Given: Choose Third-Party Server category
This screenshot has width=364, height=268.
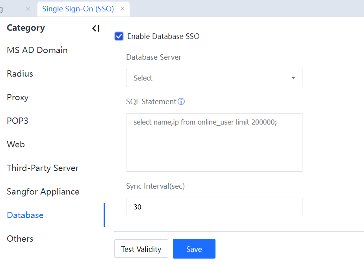Looking at the screenshot, I should tap(43, 168).
